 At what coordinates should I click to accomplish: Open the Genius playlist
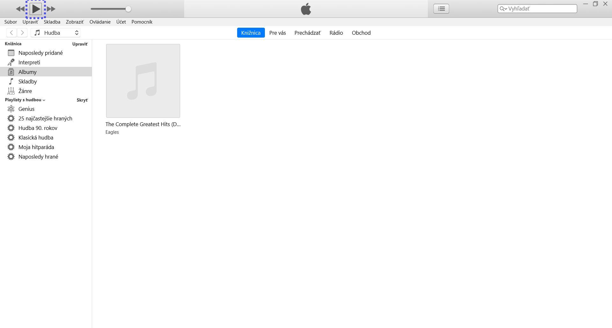click(x=46, y=109)
